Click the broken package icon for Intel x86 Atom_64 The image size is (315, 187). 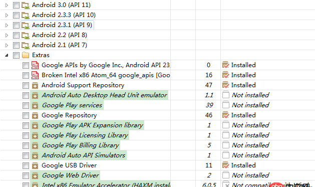click(x=35, y=75)
